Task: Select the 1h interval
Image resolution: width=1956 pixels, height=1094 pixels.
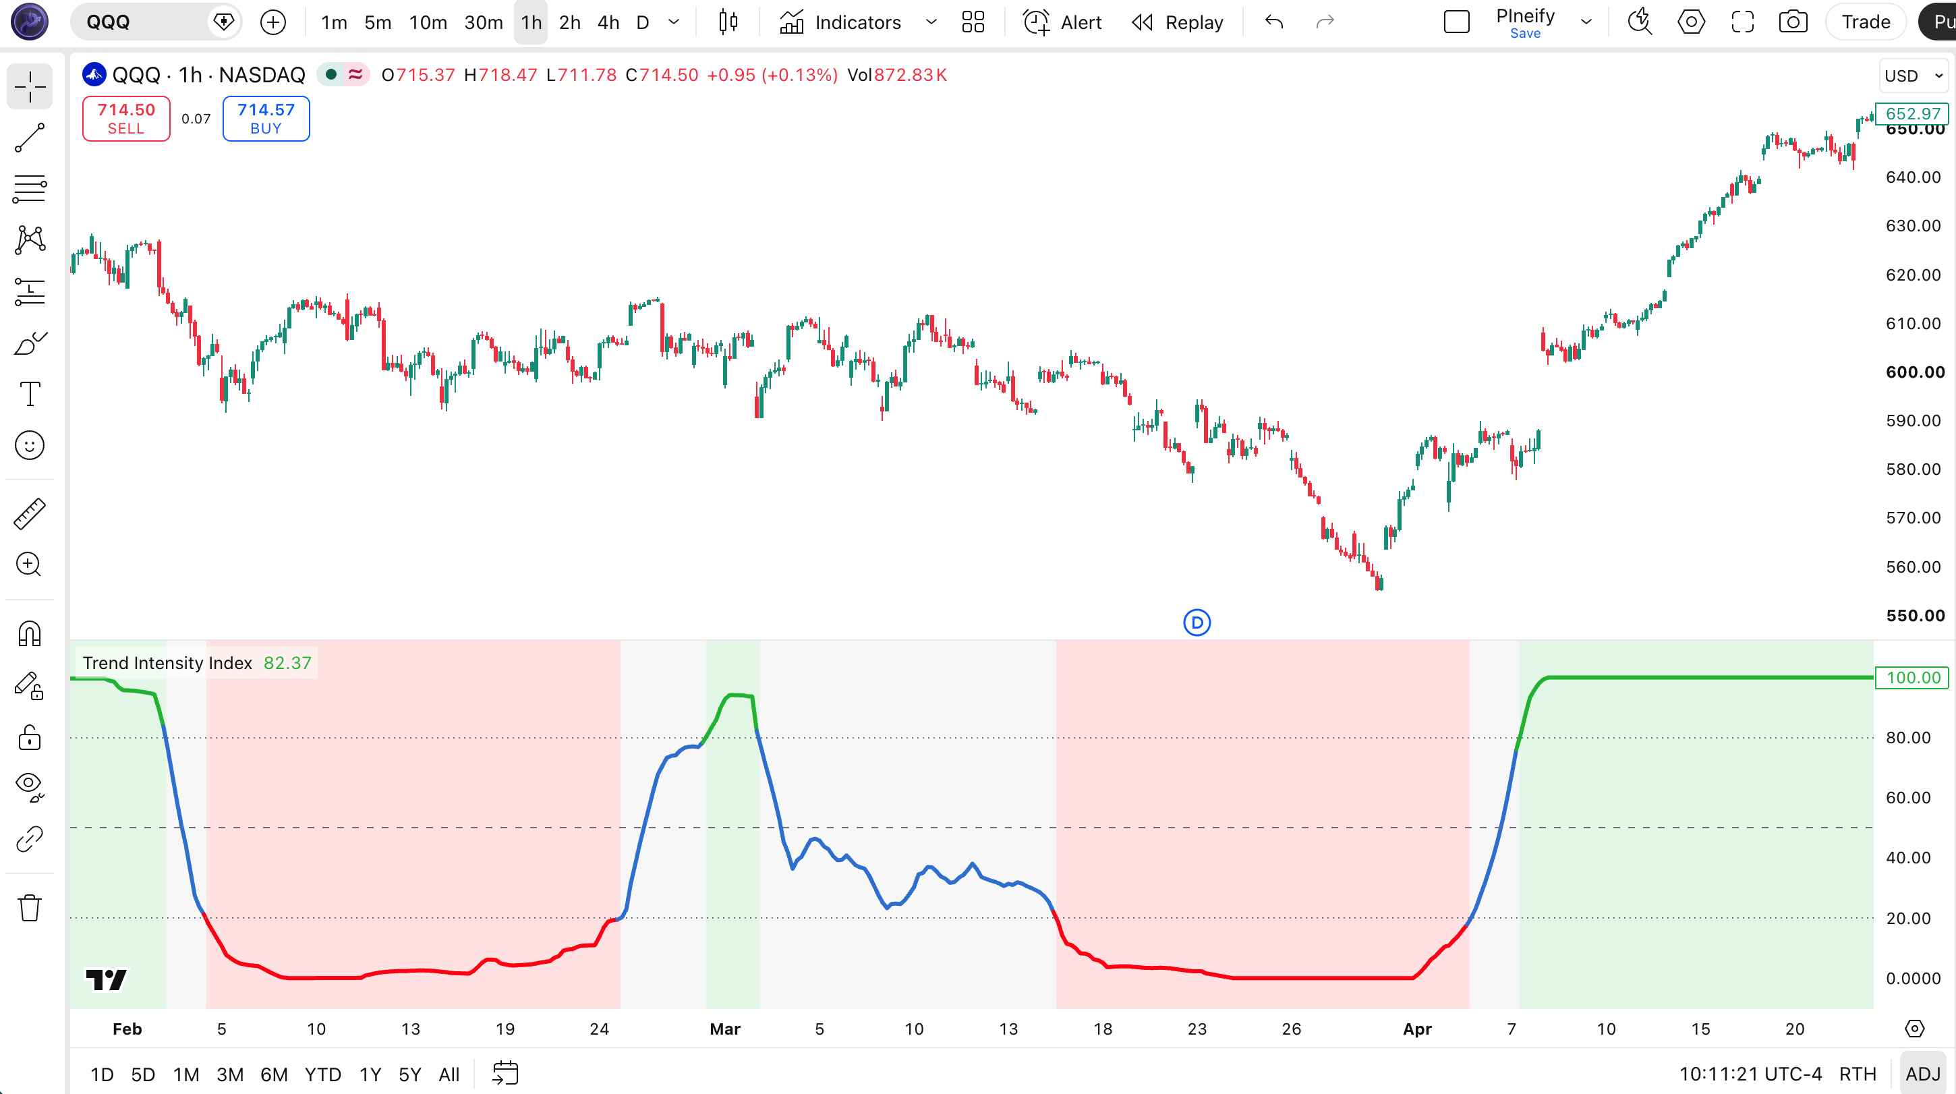Action: point(531,22)
